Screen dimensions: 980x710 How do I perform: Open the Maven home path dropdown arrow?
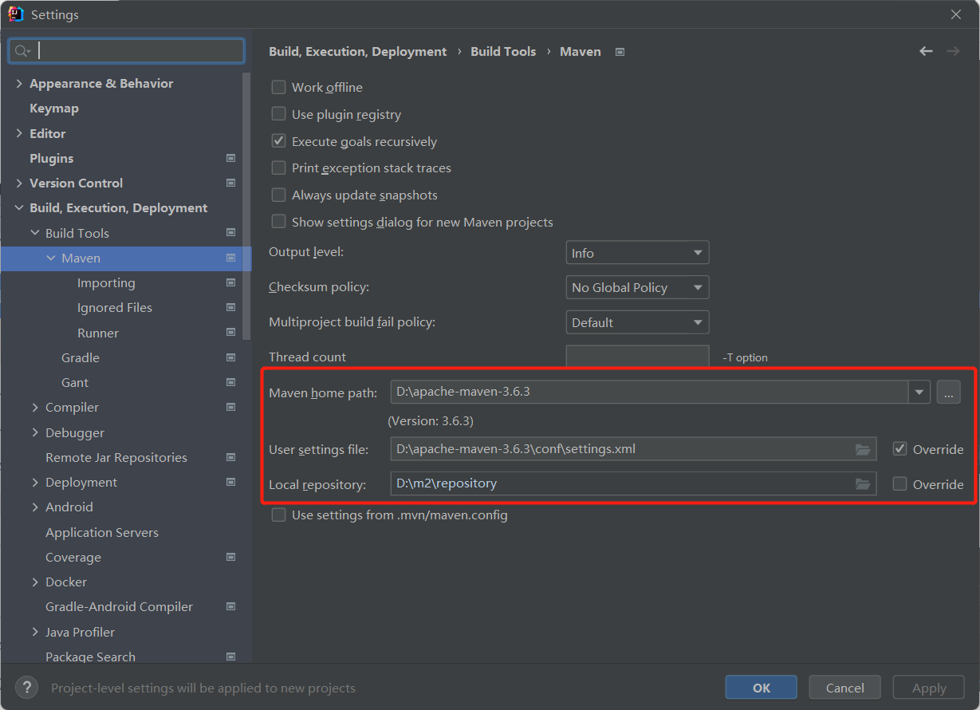point(919,392)
